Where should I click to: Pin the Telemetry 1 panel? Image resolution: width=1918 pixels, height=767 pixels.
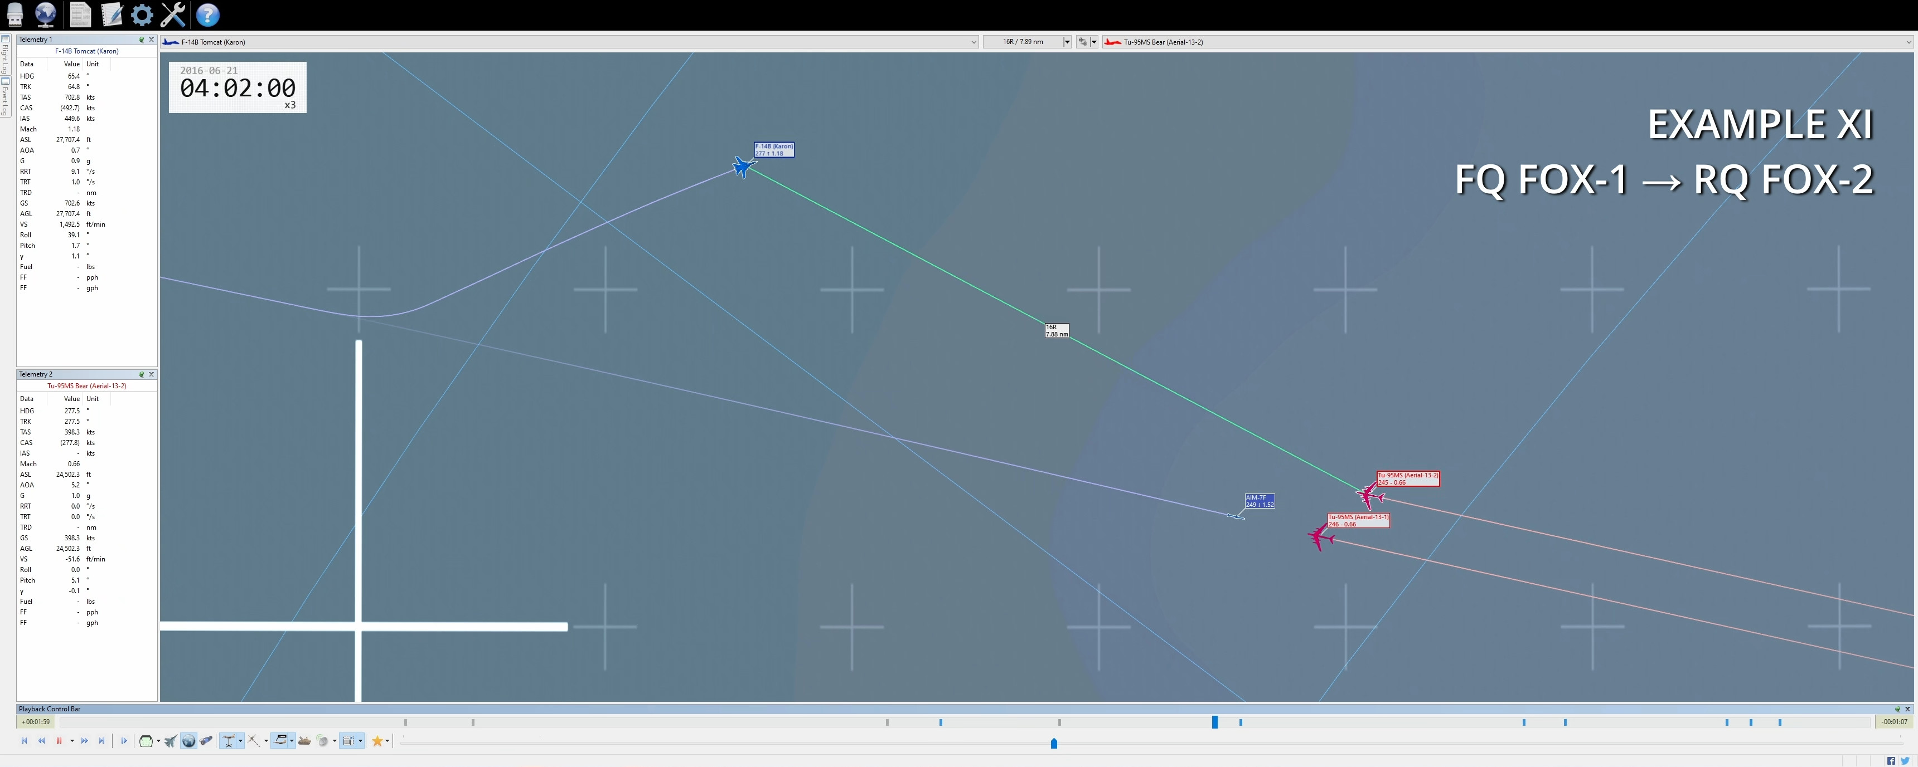141,40
